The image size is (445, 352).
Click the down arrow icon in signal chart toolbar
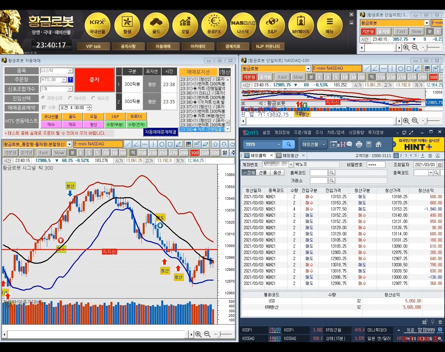click(x=224, y=144)
